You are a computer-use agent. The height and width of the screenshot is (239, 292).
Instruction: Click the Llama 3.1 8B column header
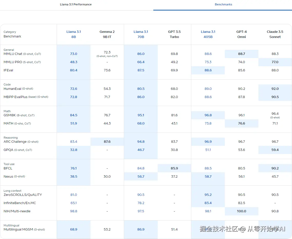tap(74, 34)
